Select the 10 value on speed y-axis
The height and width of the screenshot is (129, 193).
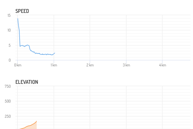coord(9,30)
